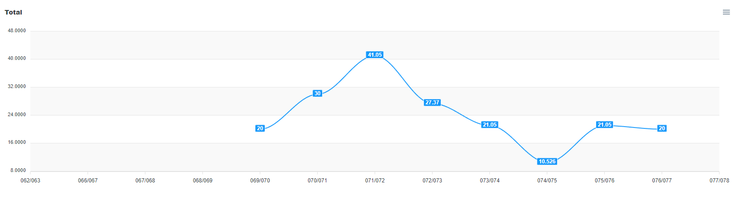Select the 27.37 data label
The image size is (732, 201).
(x=432, y=103)
